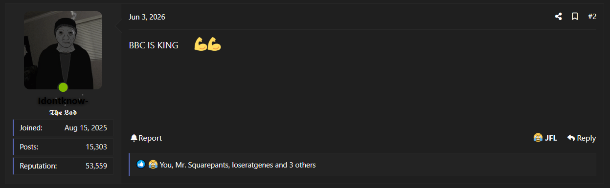Click the JFL laughing emoji reaction

[538, 138]
